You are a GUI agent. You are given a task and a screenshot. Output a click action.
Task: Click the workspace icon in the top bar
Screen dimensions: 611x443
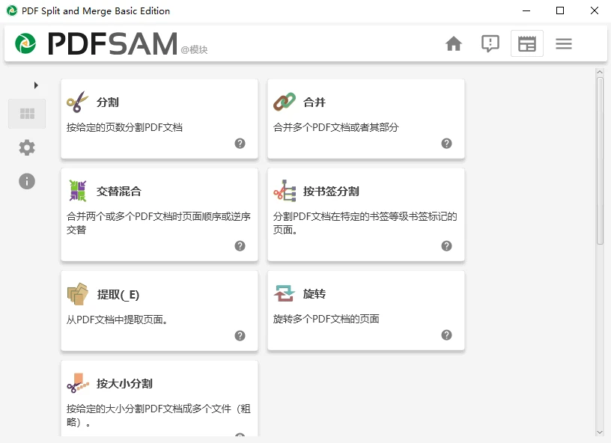527,43
